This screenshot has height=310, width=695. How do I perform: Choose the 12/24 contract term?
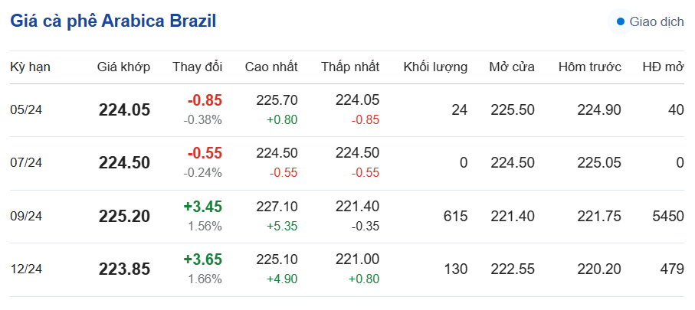click(x=26, y=269)
